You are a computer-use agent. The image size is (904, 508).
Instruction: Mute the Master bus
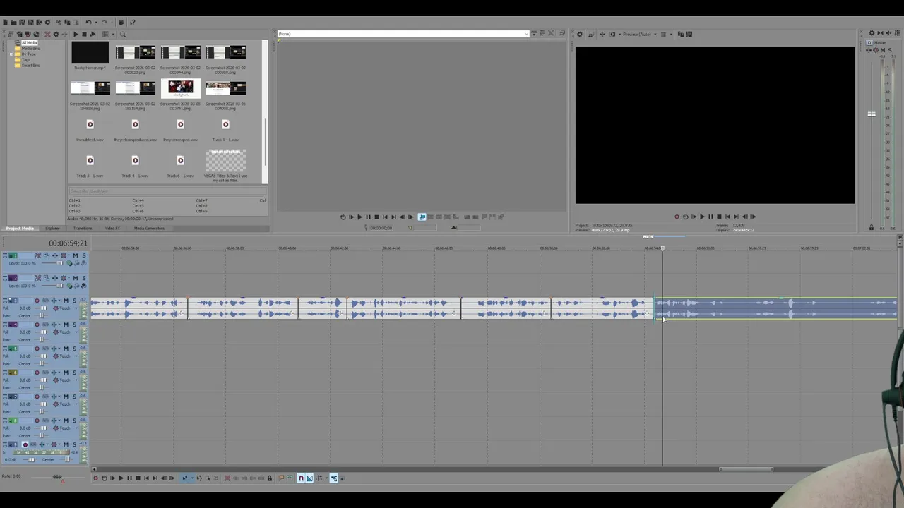pyautogui.click(x=883, y=50)
